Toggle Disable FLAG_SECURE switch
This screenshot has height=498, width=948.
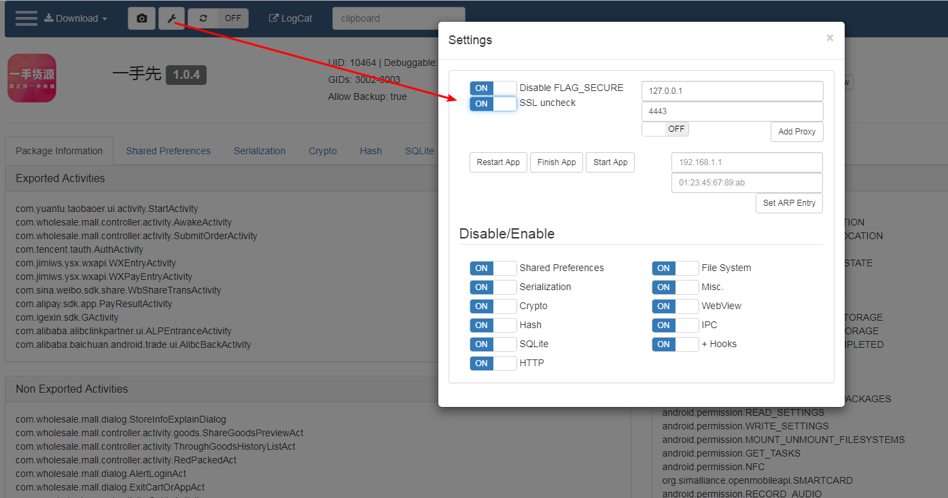tap(493, 88)
